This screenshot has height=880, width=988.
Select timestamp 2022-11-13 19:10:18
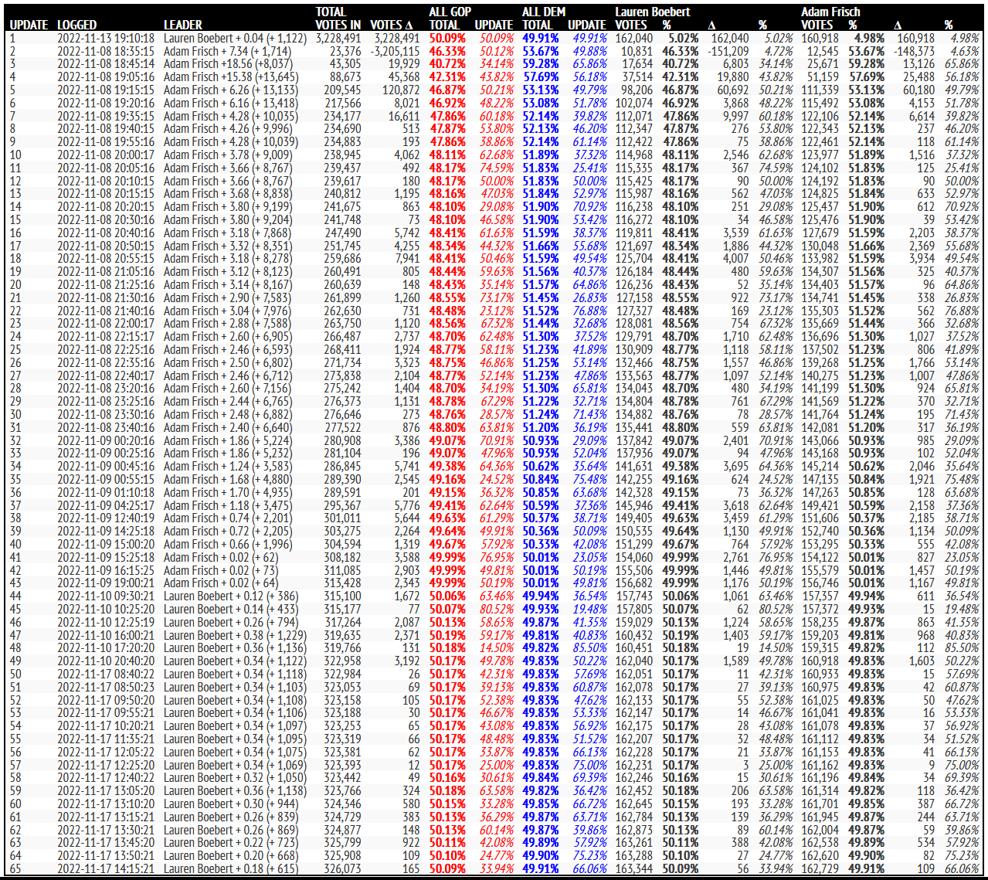(106, 38)
